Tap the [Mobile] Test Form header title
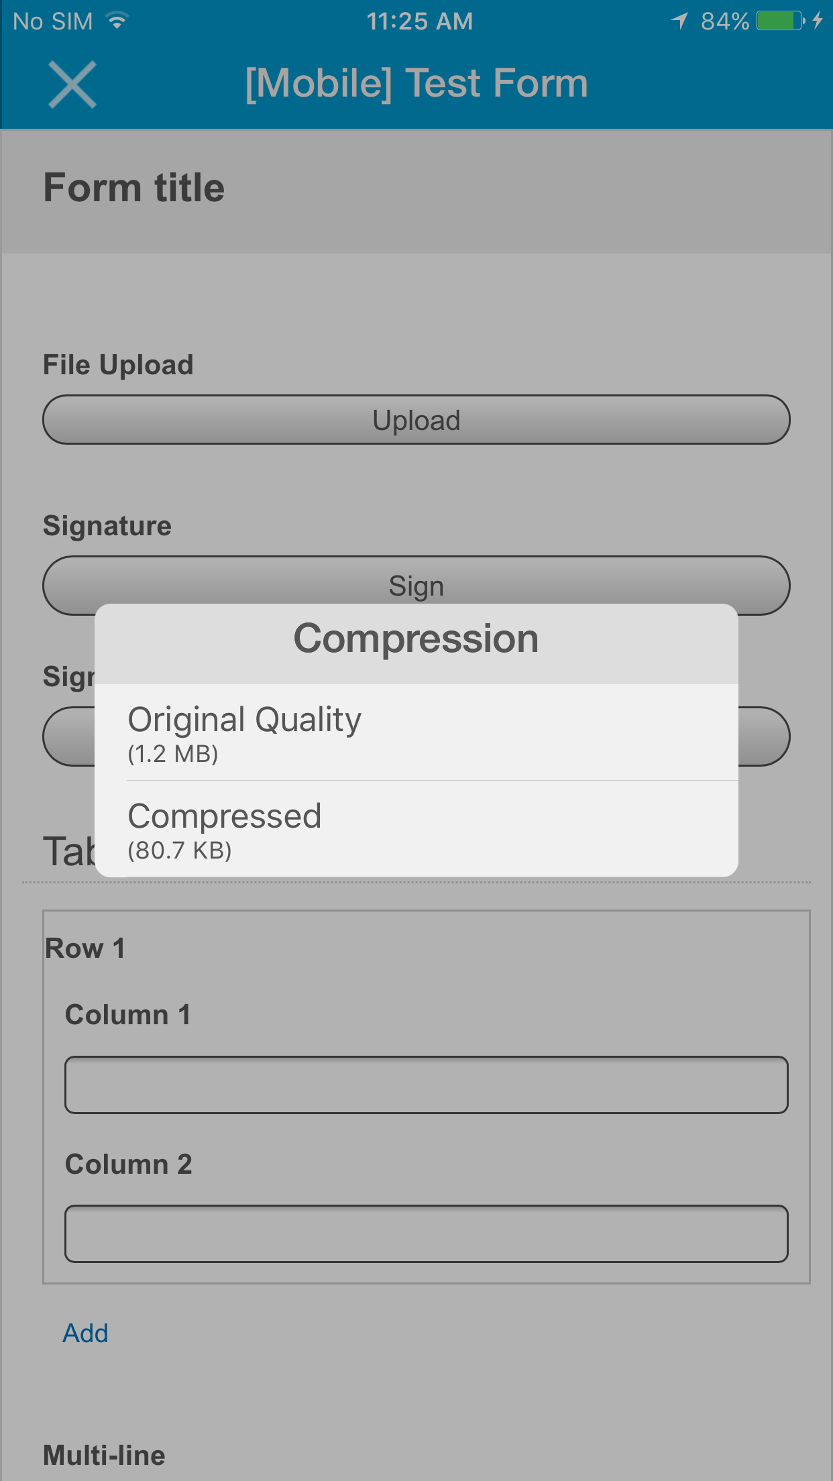 416,83
